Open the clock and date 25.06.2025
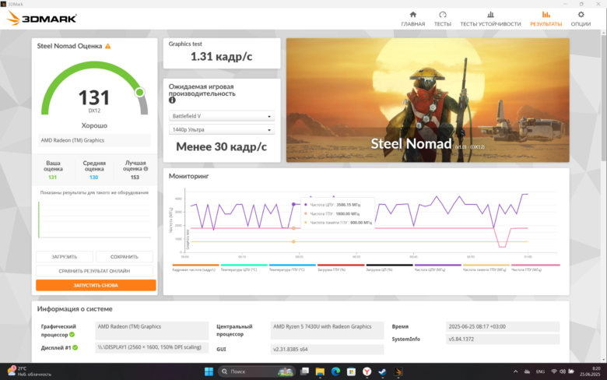 (590, 371)
